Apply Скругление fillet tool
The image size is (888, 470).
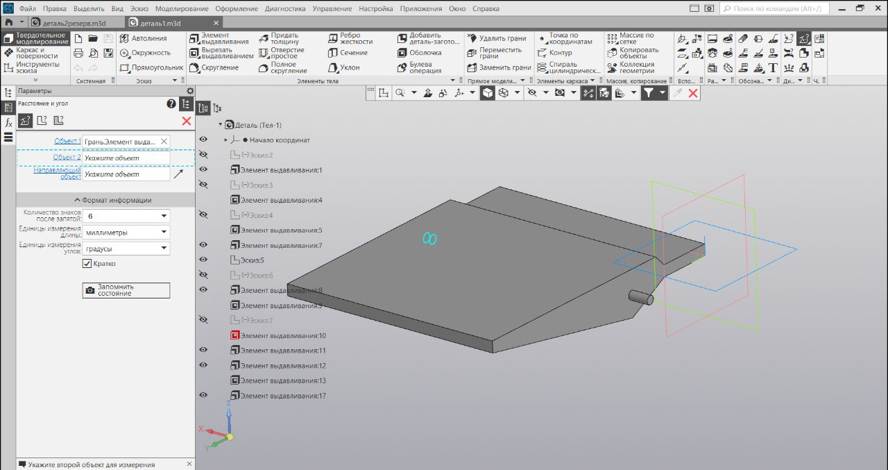coord(214,67)
